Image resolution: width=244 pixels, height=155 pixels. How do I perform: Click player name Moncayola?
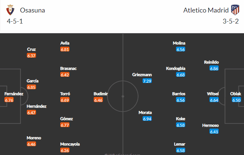pyautogui.click(x=70, y=144)
